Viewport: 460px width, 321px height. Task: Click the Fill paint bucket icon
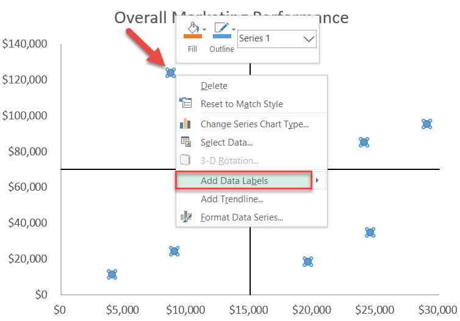pyautogui.click(x=193, y=28)
